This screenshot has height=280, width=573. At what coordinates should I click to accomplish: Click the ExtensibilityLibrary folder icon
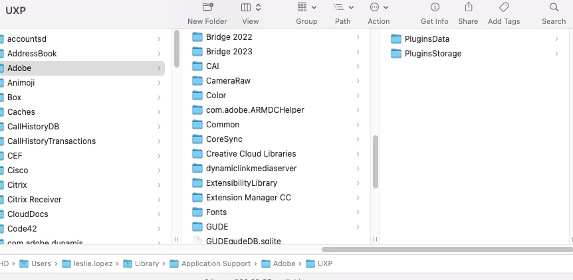pos(197,182)
